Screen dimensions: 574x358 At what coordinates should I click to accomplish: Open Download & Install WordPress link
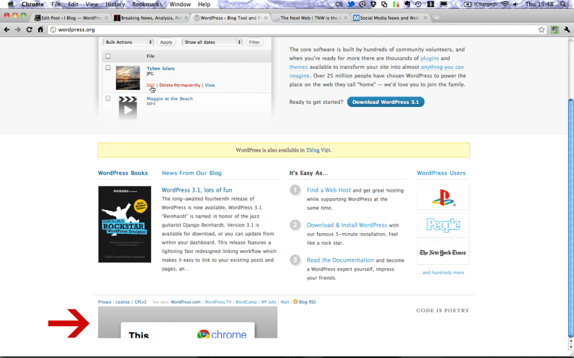[x=347, y=226]
